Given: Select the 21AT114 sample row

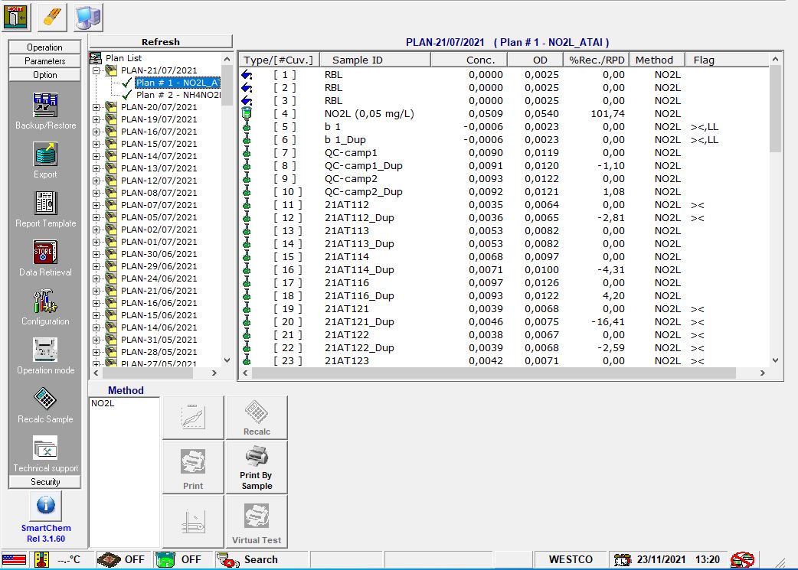Looking at the screenshot, I should click(x=345, y=256).
